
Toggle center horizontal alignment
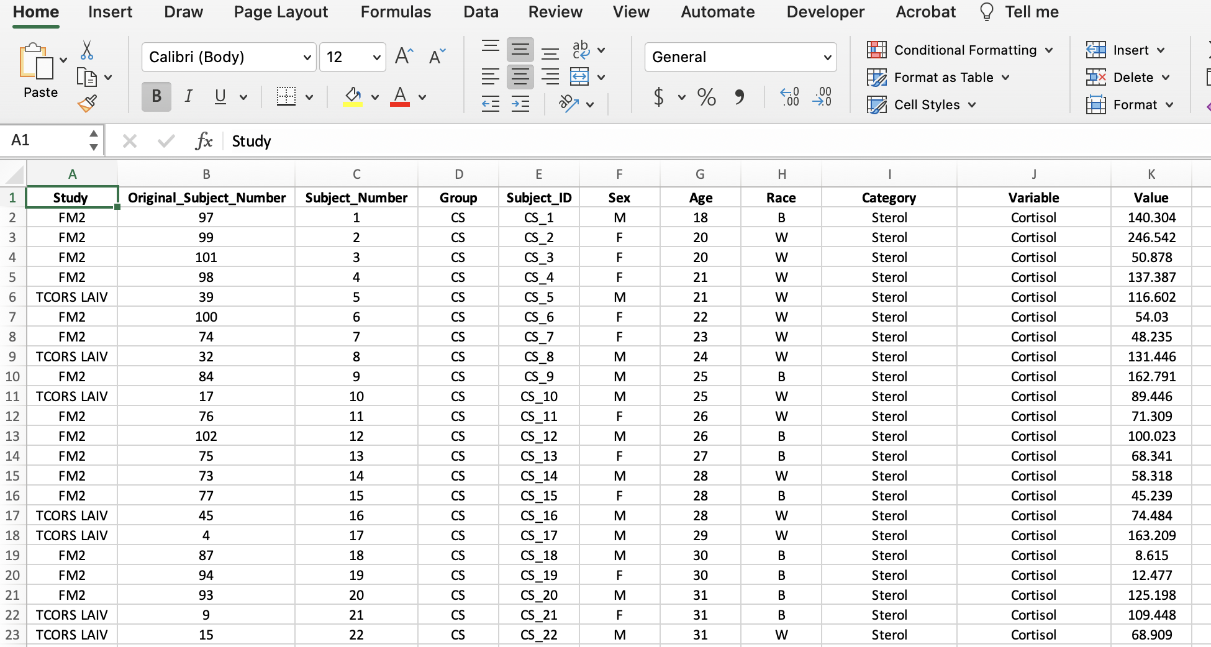pos(520,77)
